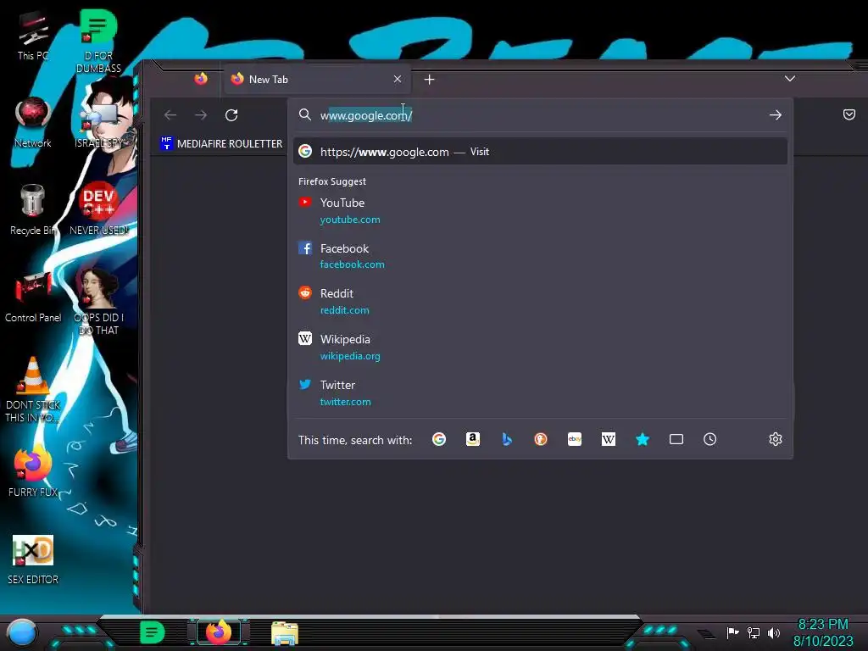Click Firefox in the taskbar
The height and width of the screenshot is (651, 868).
click(219, 632)
